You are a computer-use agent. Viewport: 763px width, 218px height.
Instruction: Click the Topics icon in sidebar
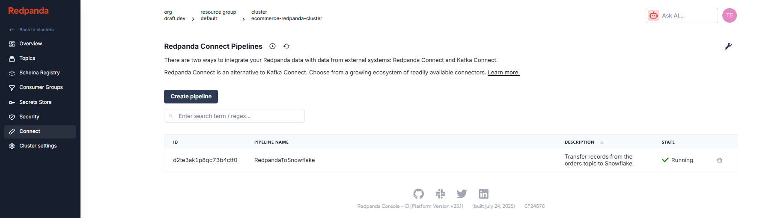[x=12, y=59]
